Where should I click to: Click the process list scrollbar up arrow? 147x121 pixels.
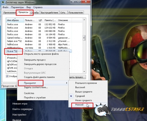tap(84, 20)
